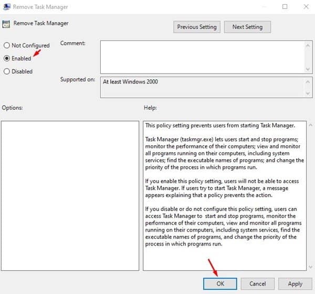Click the 'At least Windows 2000' text
Screen dimensions: 315x294
point(130,82)
